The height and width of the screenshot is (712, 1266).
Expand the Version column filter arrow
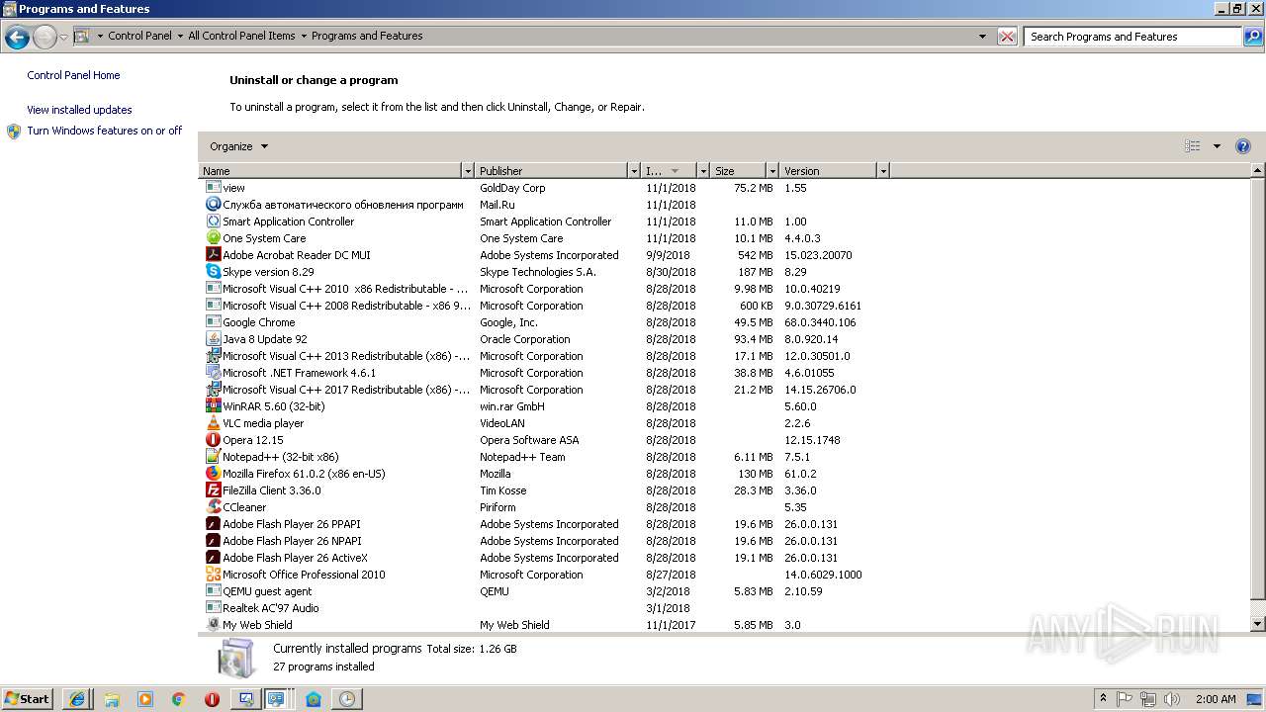coord(883,171)
